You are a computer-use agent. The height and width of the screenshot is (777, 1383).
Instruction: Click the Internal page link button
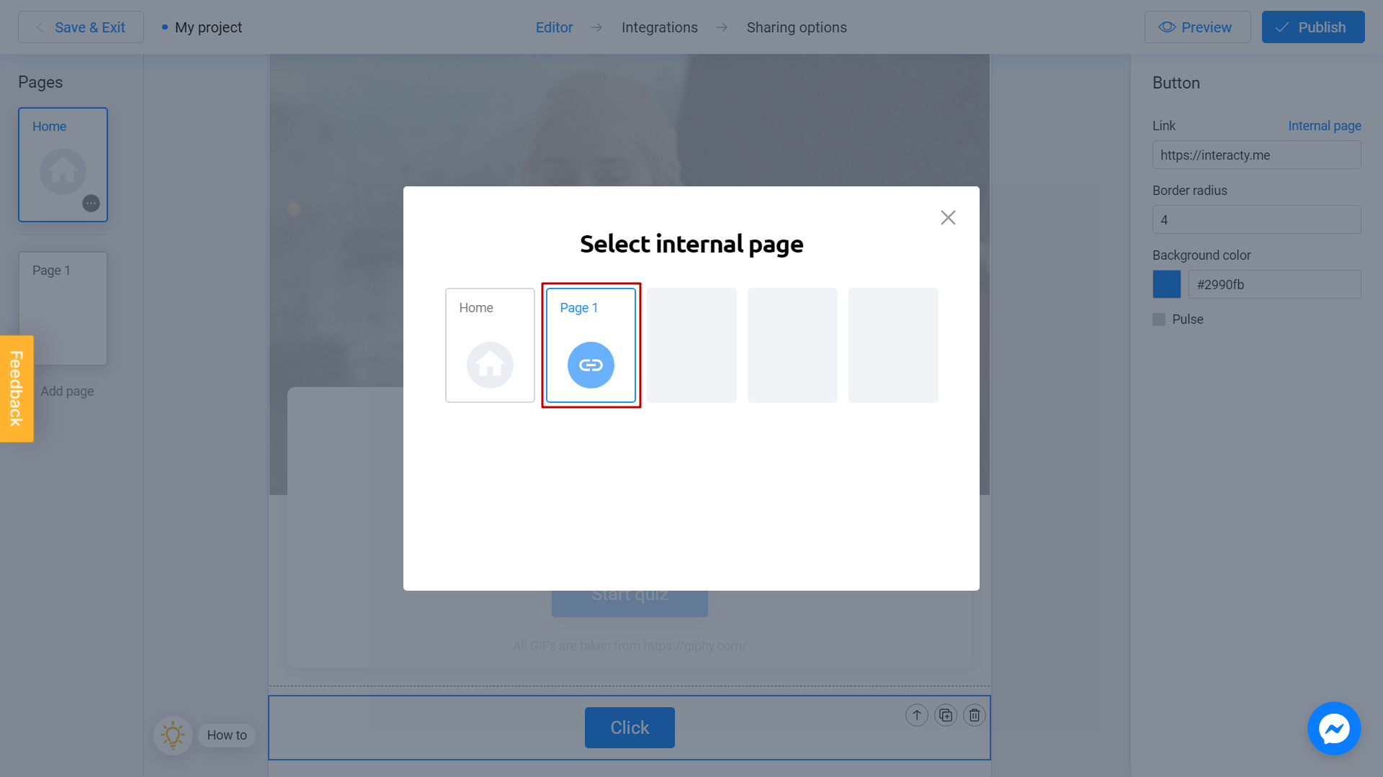1324,125
